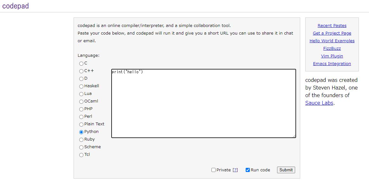Choose C++ as the language
Image resolution: width=369 pixels, height=185 pixels.
81,71
